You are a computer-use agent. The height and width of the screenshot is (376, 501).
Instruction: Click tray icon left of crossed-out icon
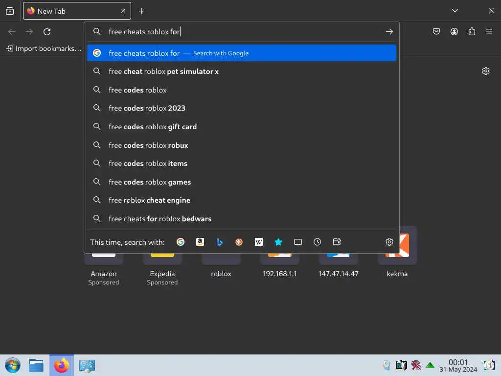(401, 365)
